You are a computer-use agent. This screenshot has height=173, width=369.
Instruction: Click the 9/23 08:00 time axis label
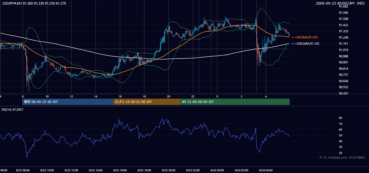click(23, 170)
